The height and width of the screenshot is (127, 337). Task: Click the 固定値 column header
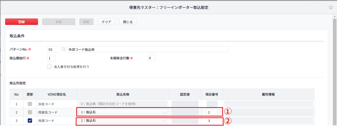tap(185, 94)
